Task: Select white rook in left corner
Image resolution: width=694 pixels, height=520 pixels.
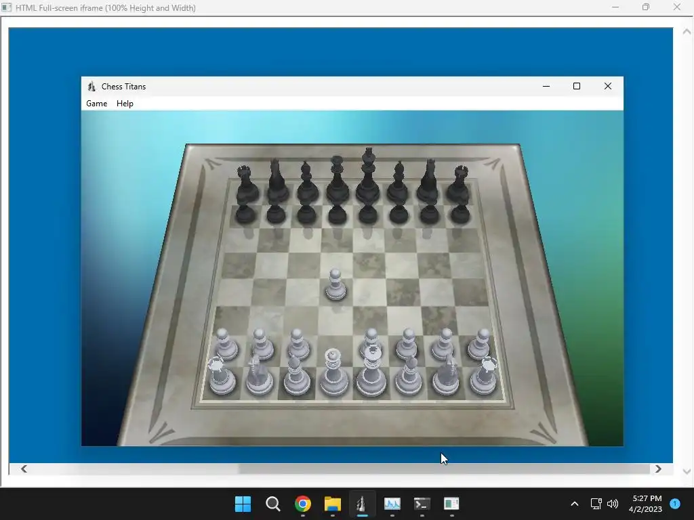Action: pos(221,376)
